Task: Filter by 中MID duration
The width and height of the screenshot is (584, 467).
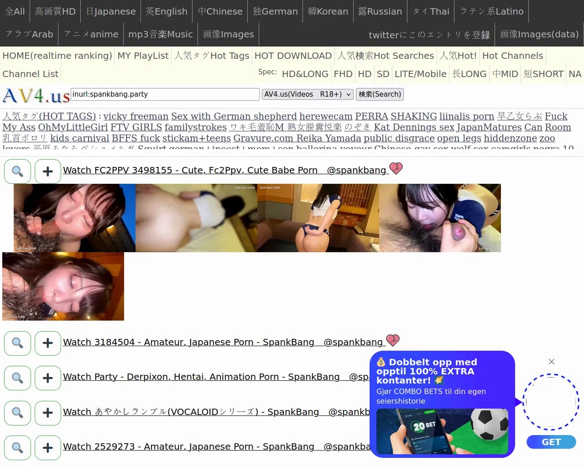Action: (505, 74)
